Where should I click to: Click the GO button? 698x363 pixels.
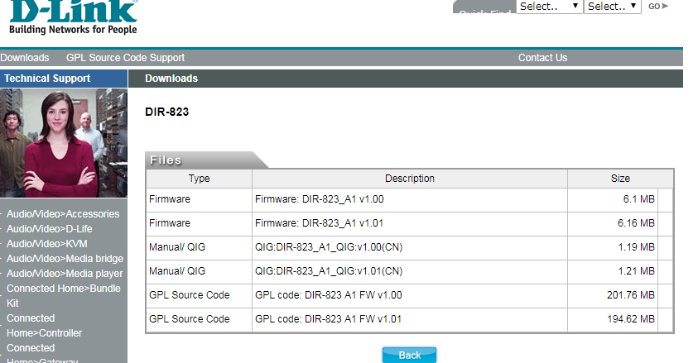[658, 7]
